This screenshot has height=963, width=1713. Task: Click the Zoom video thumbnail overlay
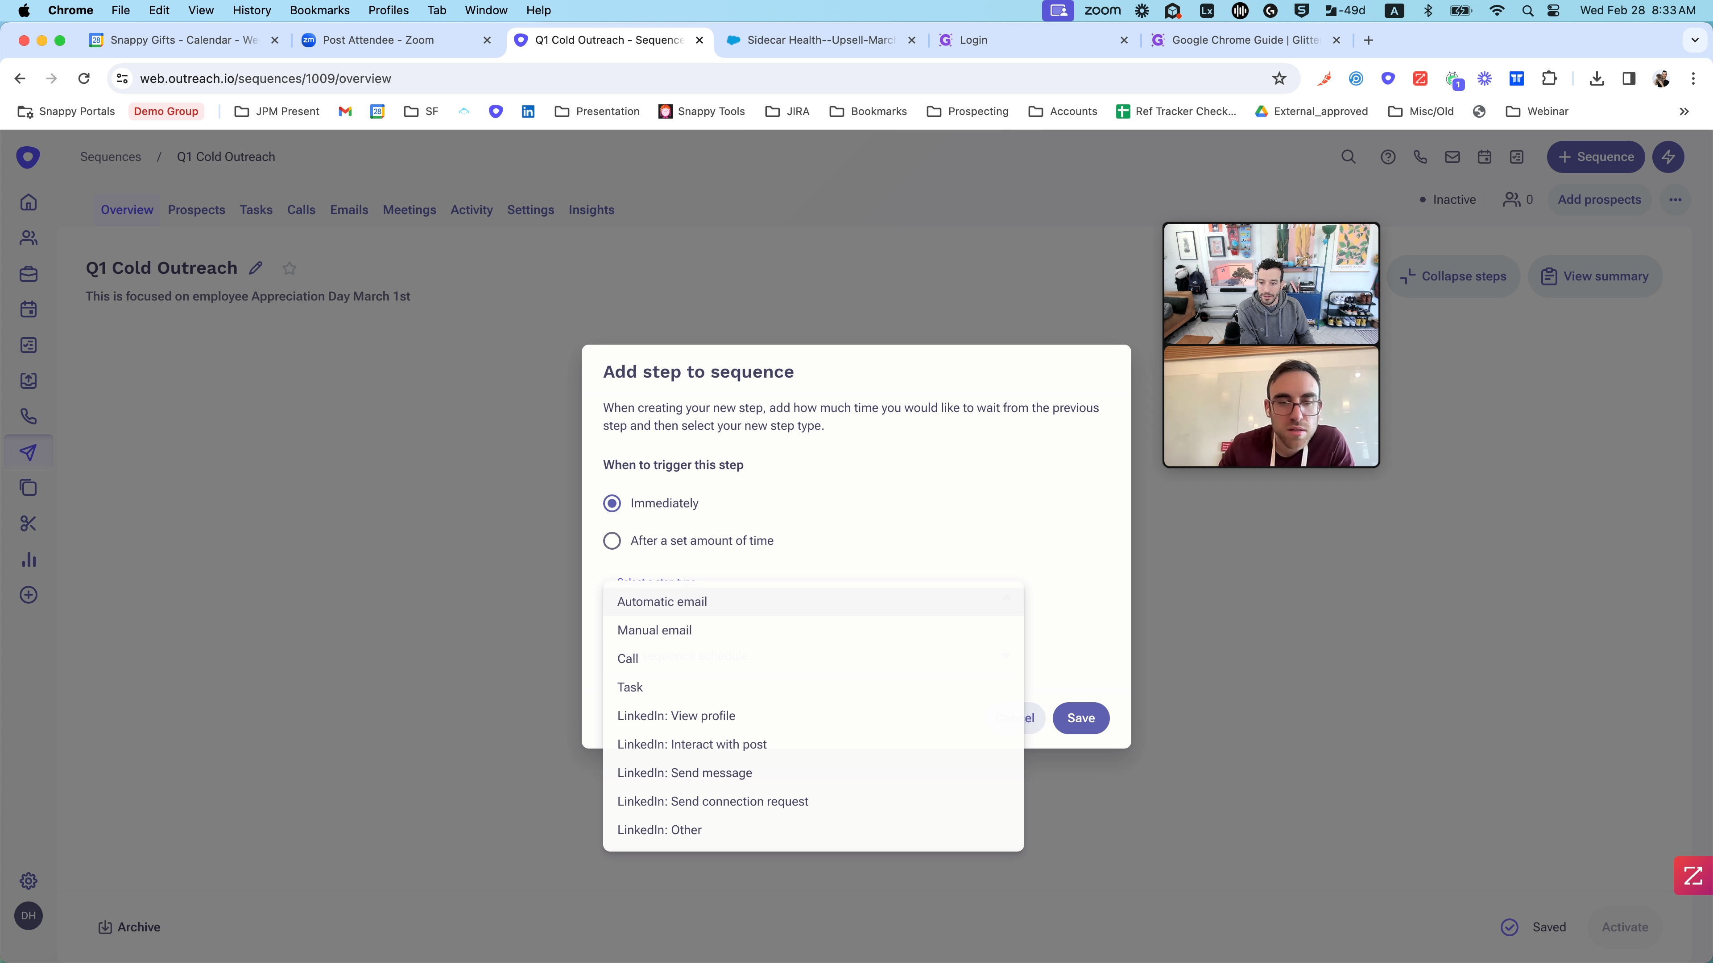(x=1271, y=345)
